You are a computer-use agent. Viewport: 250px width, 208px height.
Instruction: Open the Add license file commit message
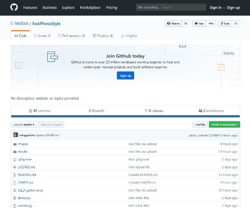tap(139, 167)
